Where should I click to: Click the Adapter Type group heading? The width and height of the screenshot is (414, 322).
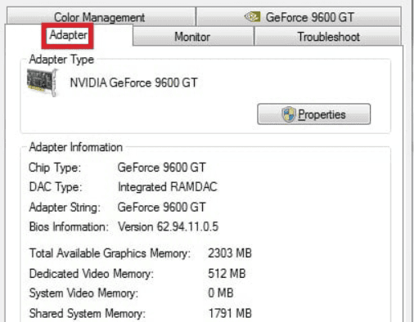tap(61, 60)
